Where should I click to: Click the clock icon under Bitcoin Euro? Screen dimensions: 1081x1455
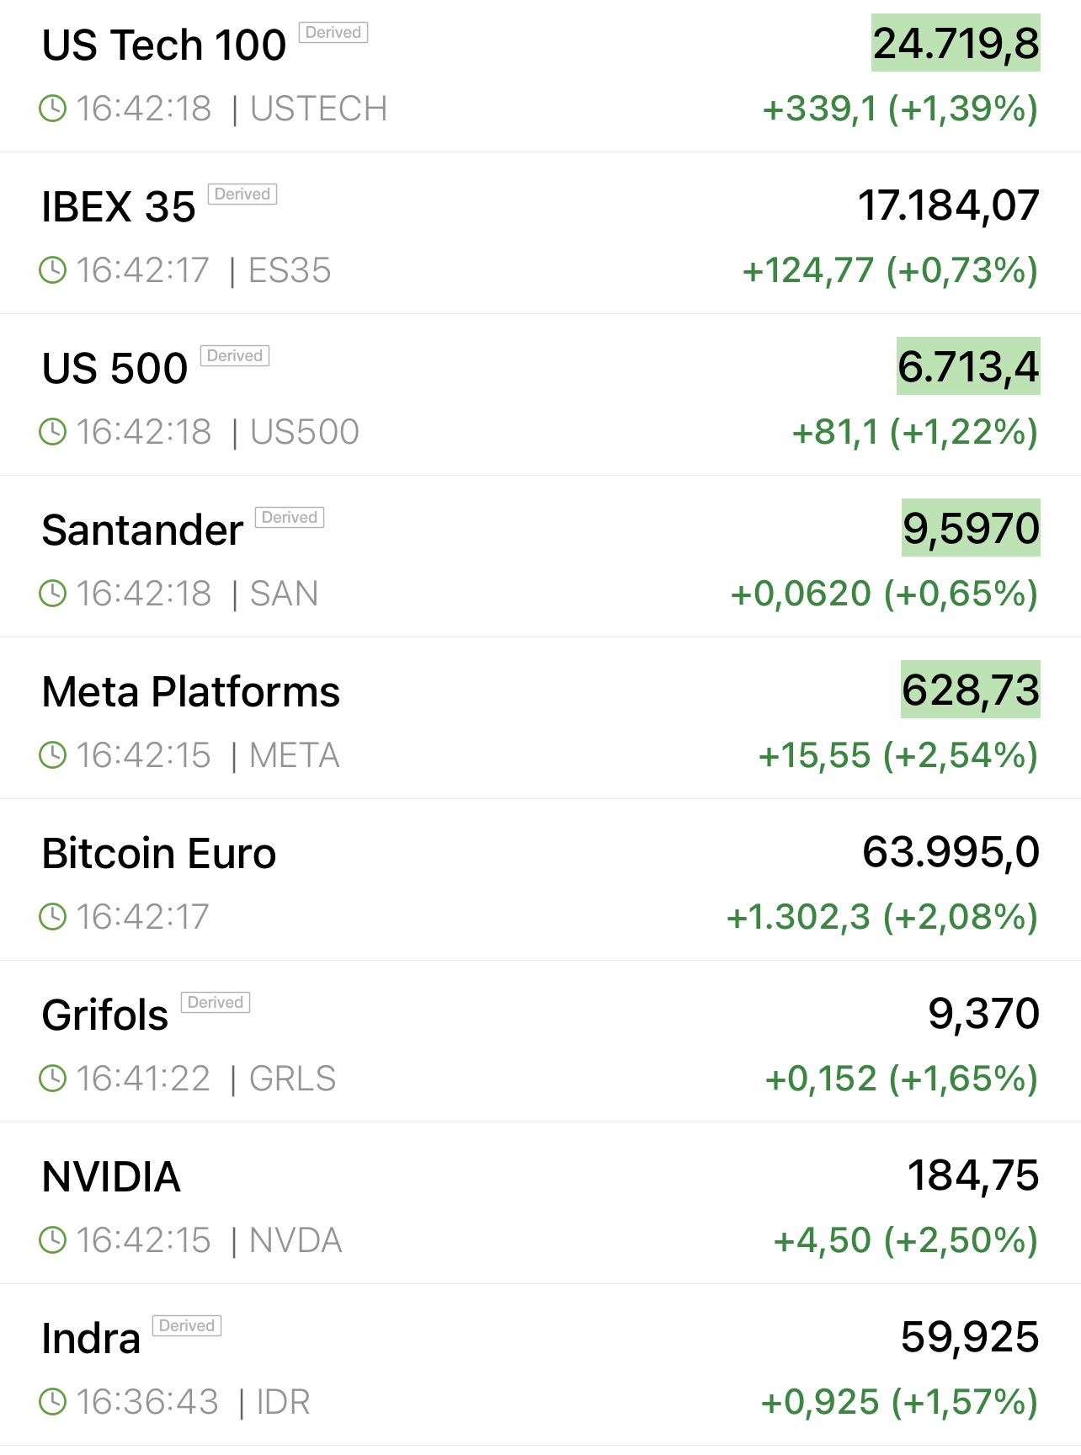pyautogui.click(x=53, y=917)
